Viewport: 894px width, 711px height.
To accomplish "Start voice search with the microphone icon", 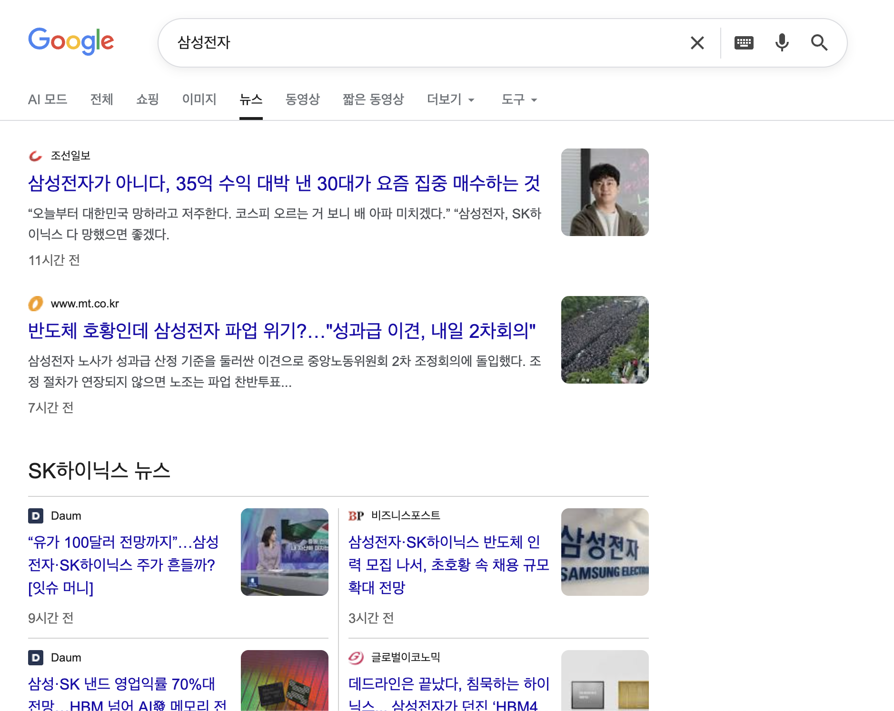I will 781,42.
